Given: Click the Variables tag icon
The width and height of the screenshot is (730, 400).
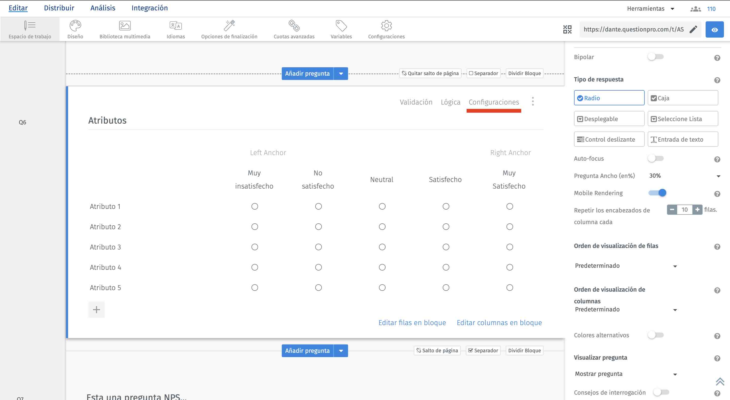Looking at the screenshot, I should tap(341, 26).
